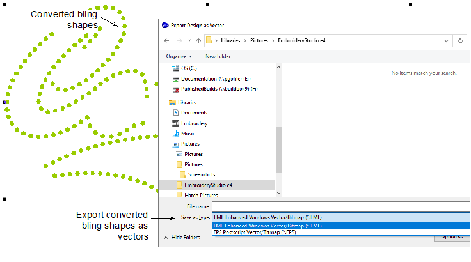Viewport: 471px width, 262px height.
Task: Choose the highlighted EMF Enhanced Windows format
Action: pyautogui.click(x=268, y=225)
